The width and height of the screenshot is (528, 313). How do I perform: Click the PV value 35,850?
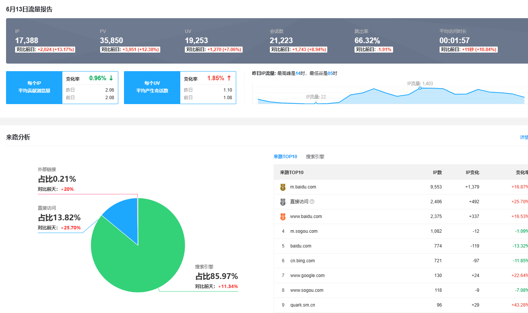click(111, 40)
